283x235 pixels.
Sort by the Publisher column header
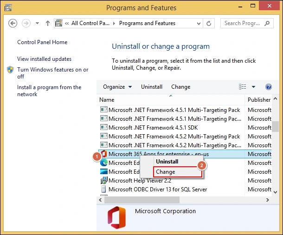pos(259,100)
